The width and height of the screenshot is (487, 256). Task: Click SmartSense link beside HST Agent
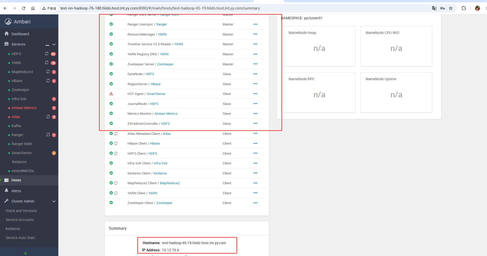[156, 94]
